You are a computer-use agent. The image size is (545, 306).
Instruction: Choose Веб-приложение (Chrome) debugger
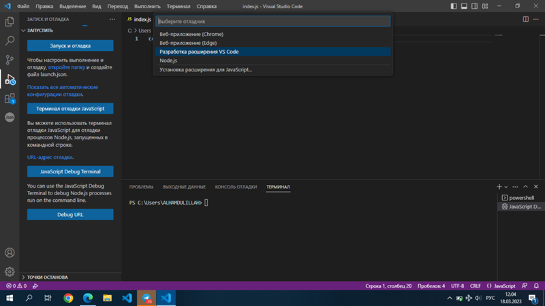273,34
